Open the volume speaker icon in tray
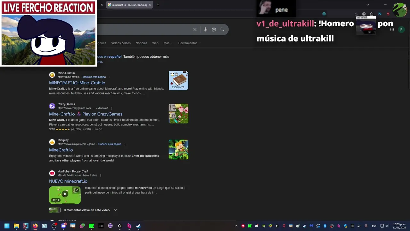 387,226
